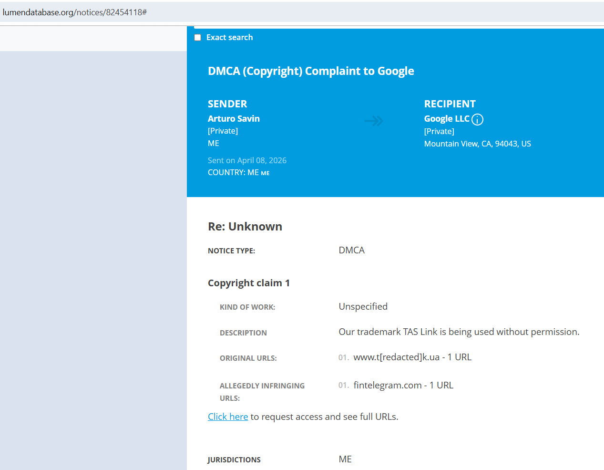Click the Mountain View recipient address

pos(477,144)
